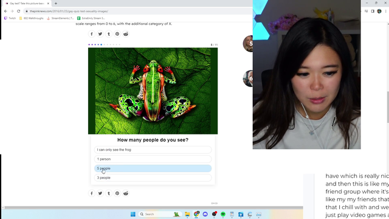Click the "How many people do you see?" heading
Viewport: 389px width, 219px height.
click(153, 140)
